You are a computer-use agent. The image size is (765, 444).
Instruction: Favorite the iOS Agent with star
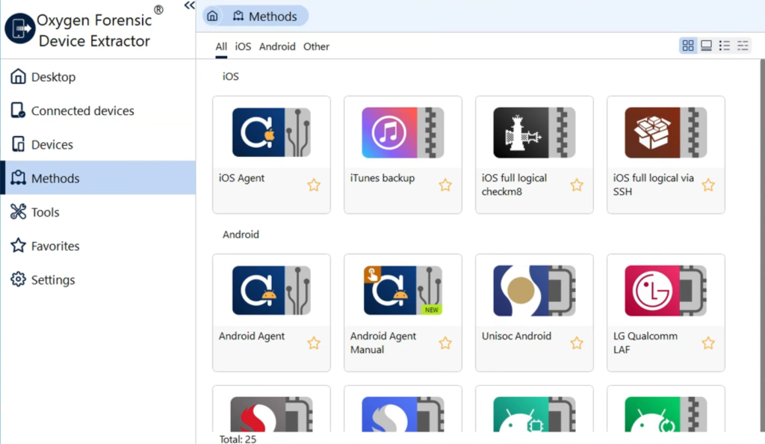pyautogui.click(x=314, y=185)
